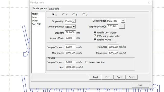164x92 pixels.
Task: Select the Y axis radio button
Action: tap(63, 14)
